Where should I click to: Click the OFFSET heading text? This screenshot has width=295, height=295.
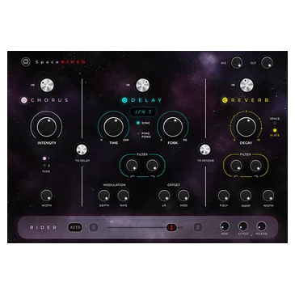pos(174,185)
